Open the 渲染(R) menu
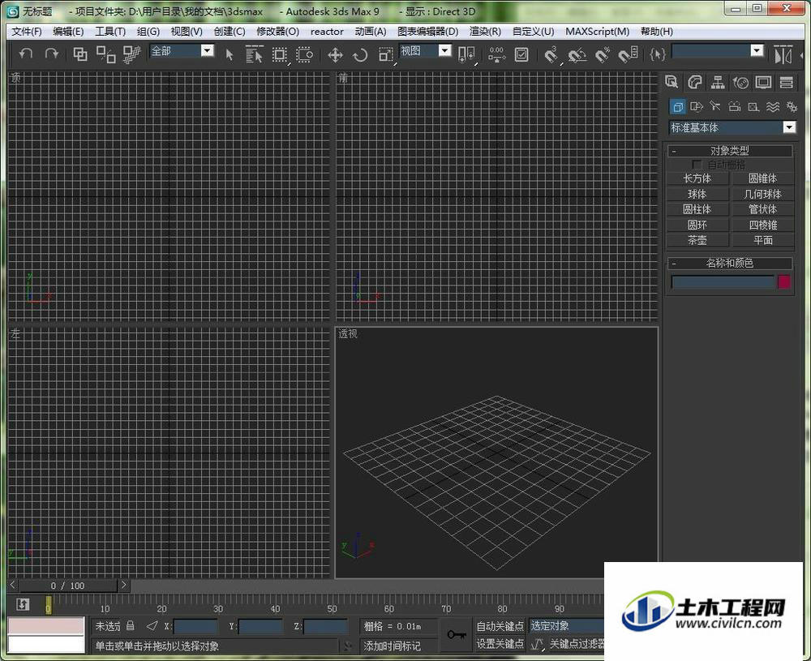Viewport: 811px width, 661px height. point(485,32)
